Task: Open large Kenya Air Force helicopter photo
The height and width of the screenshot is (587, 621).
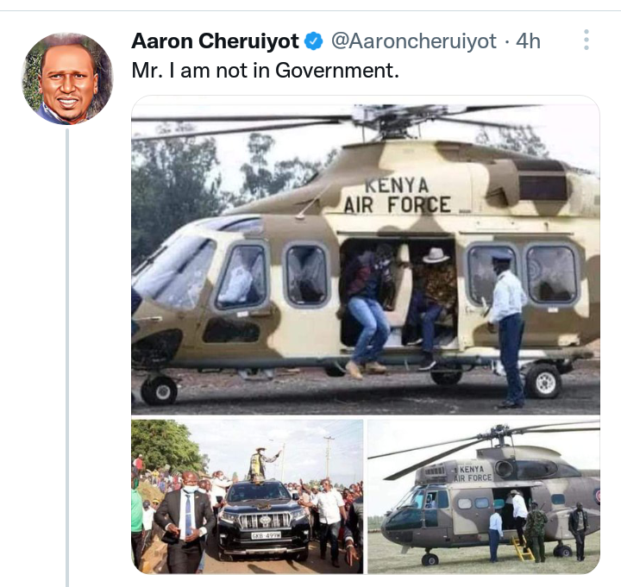Action: [x=366, y=256]
